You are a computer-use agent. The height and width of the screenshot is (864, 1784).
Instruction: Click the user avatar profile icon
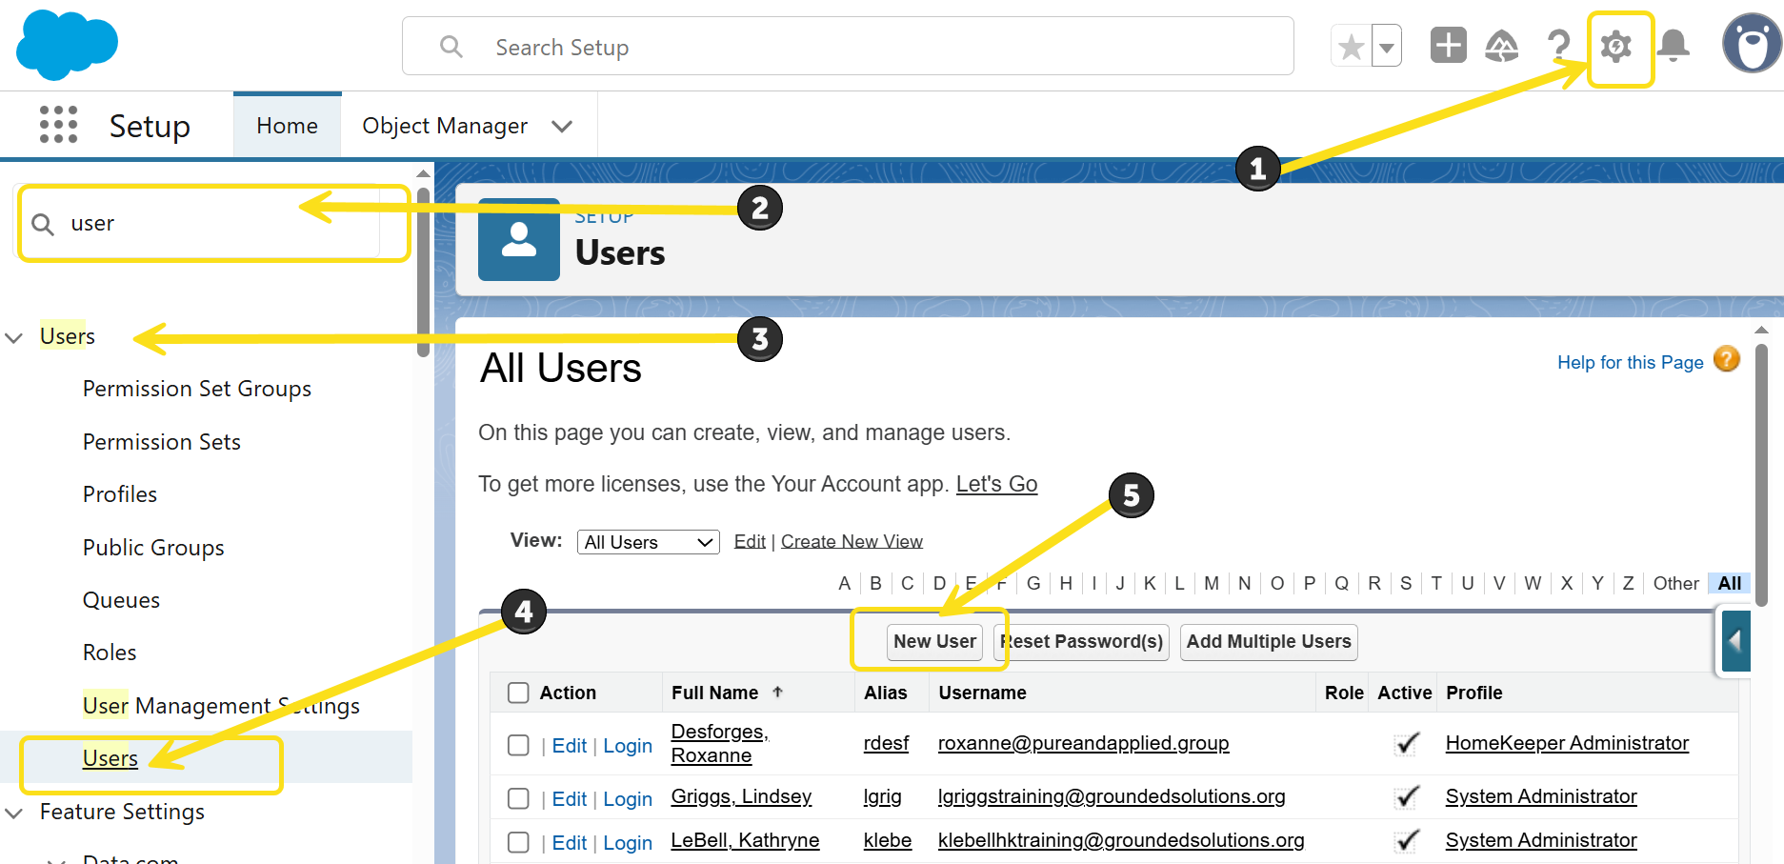pos(1751,44)
